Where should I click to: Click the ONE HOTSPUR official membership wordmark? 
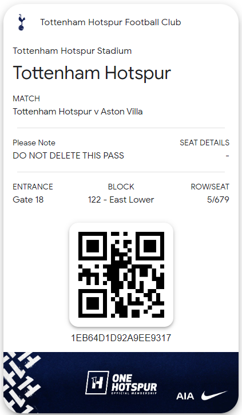pyautogui.click(x=134, y=384)
